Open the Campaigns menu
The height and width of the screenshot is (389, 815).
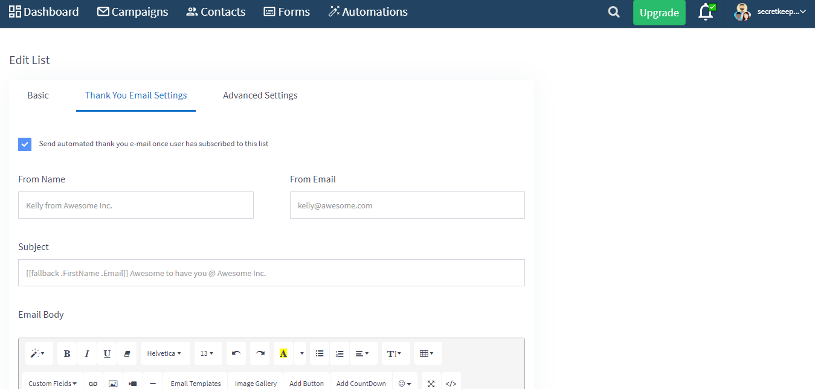pyautogui.click(x=132, y=11)
